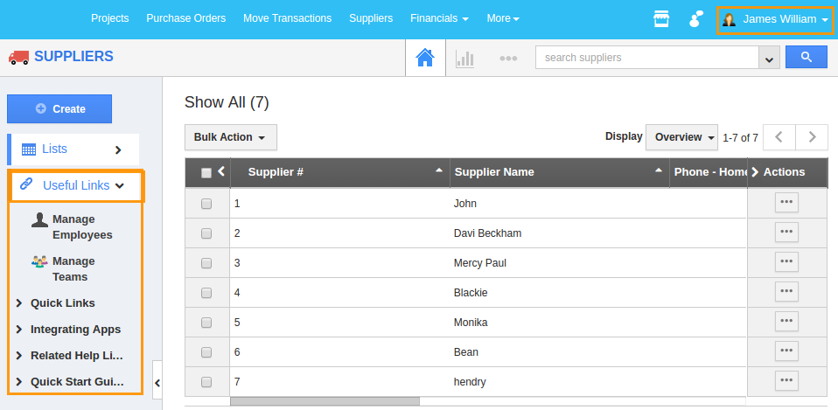Toggle the select-all checkbox in table header
The height and width of the screenshot is (410, 838).
tap(206, 173)
